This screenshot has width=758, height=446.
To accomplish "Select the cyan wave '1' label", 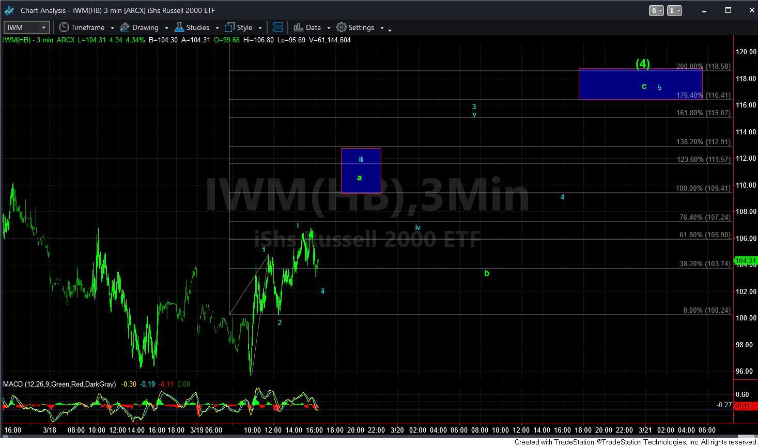I will (264, 250).
